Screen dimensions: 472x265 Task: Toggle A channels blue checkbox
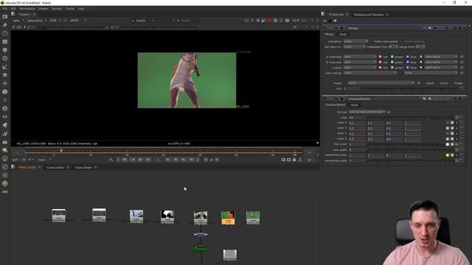point(408,57)
